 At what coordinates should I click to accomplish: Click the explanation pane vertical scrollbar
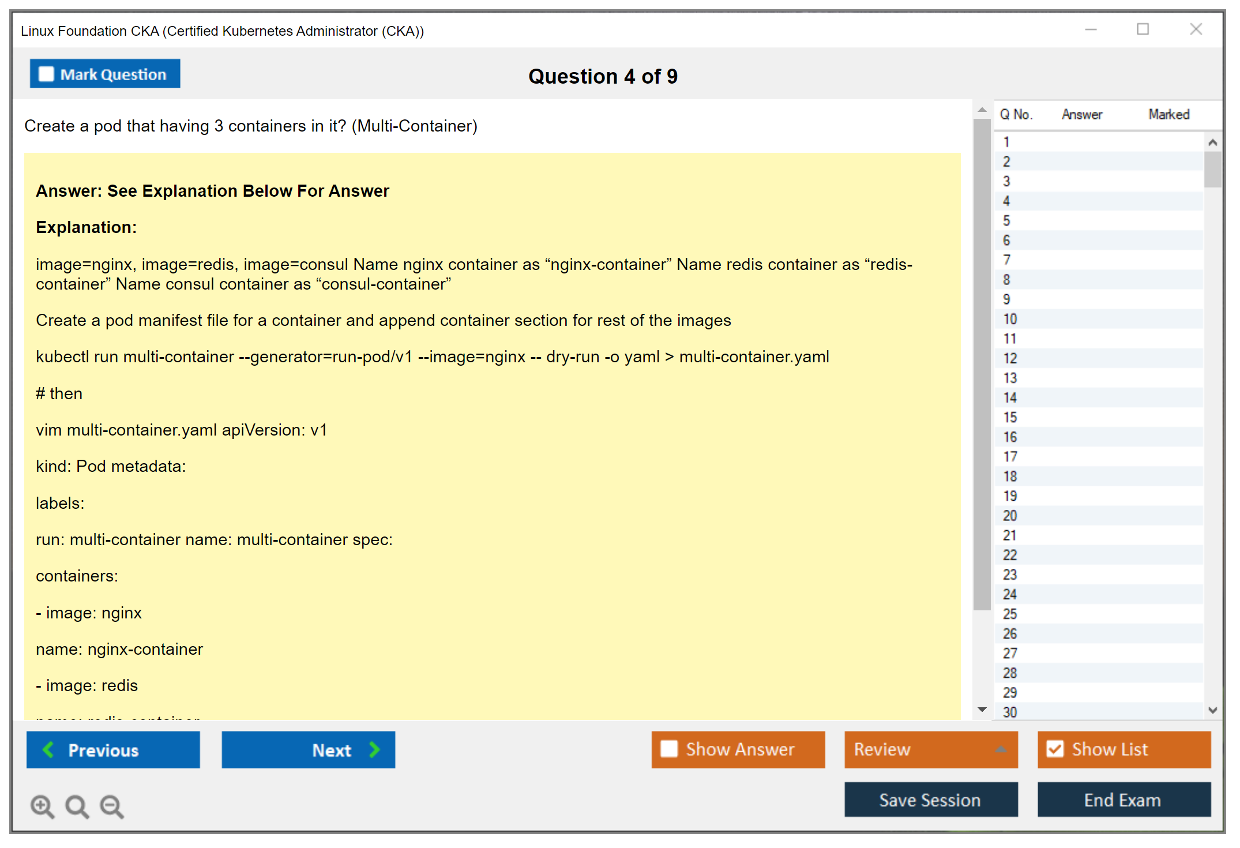tap(982, 363)
